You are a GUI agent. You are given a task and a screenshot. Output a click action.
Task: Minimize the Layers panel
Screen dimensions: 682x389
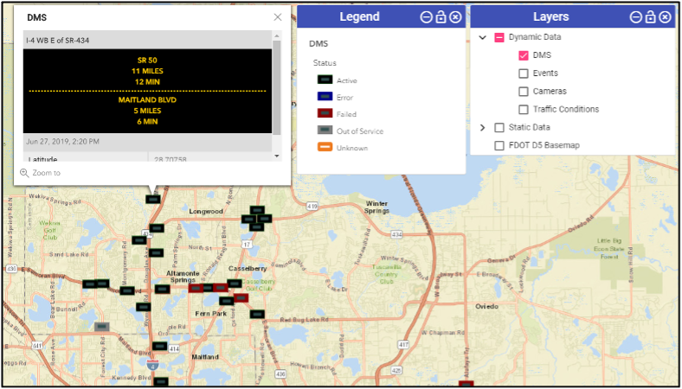(x=636, y=17)
